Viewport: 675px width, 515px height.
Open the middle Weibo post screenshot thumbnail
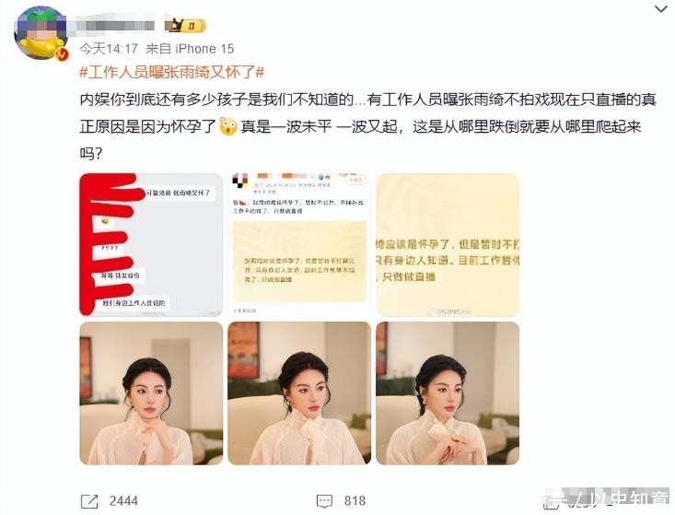[x=299, y=244]
